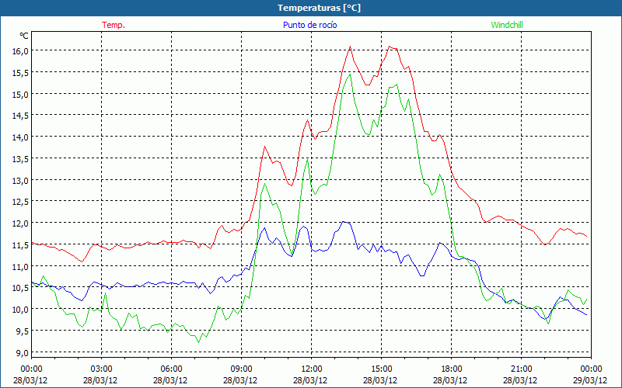622x388 pixels.
Task: Click the '10,0' y-axis value
Action: tap(20, 310)
